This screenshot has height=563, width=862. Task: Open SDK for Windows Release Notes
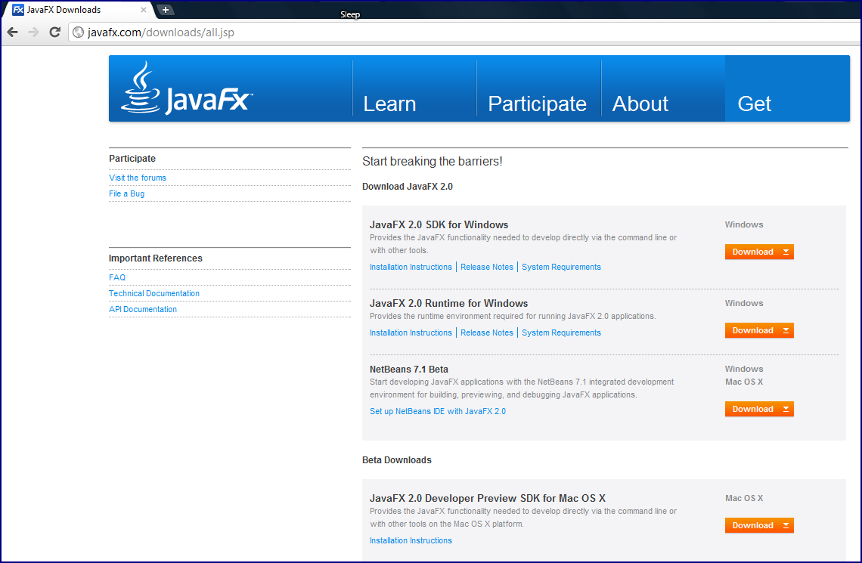pyautogui.click(x=486, y=267)
